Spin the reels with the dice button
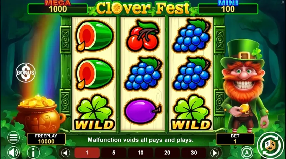Screen dimensions: 286x159 [270, 145]
